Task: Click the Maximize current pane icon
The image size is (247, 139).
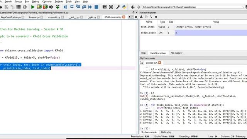Action: 105,7
